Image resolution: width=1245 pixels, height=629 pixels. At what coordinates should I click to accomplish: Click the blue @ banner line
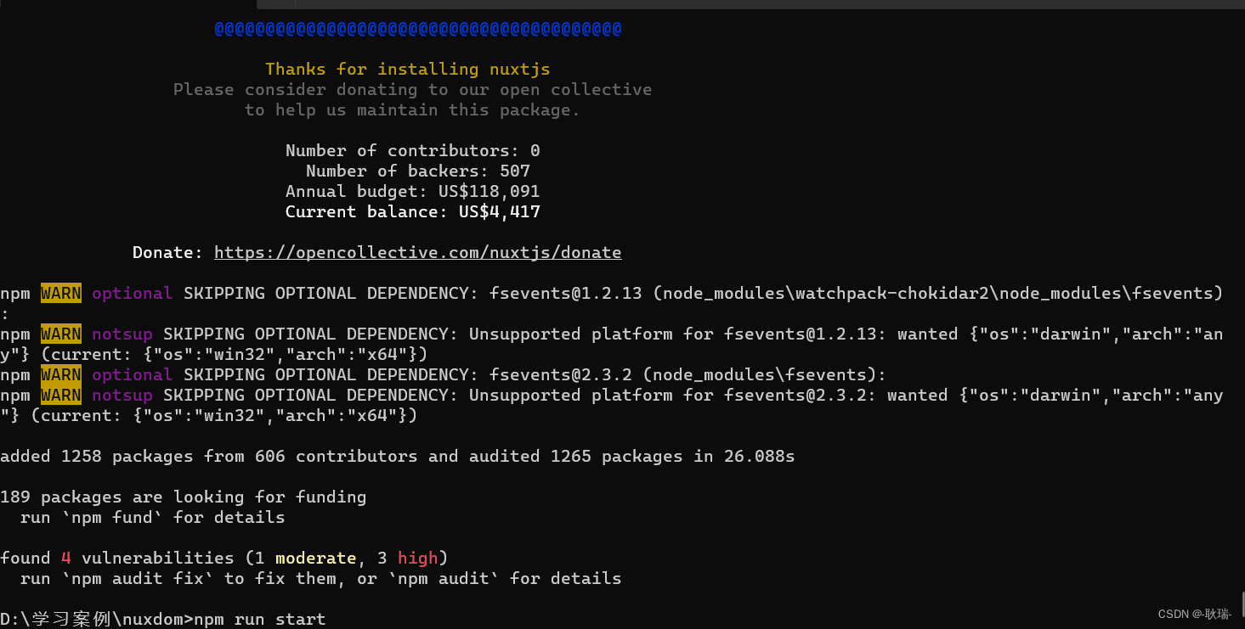click(418, 29)
